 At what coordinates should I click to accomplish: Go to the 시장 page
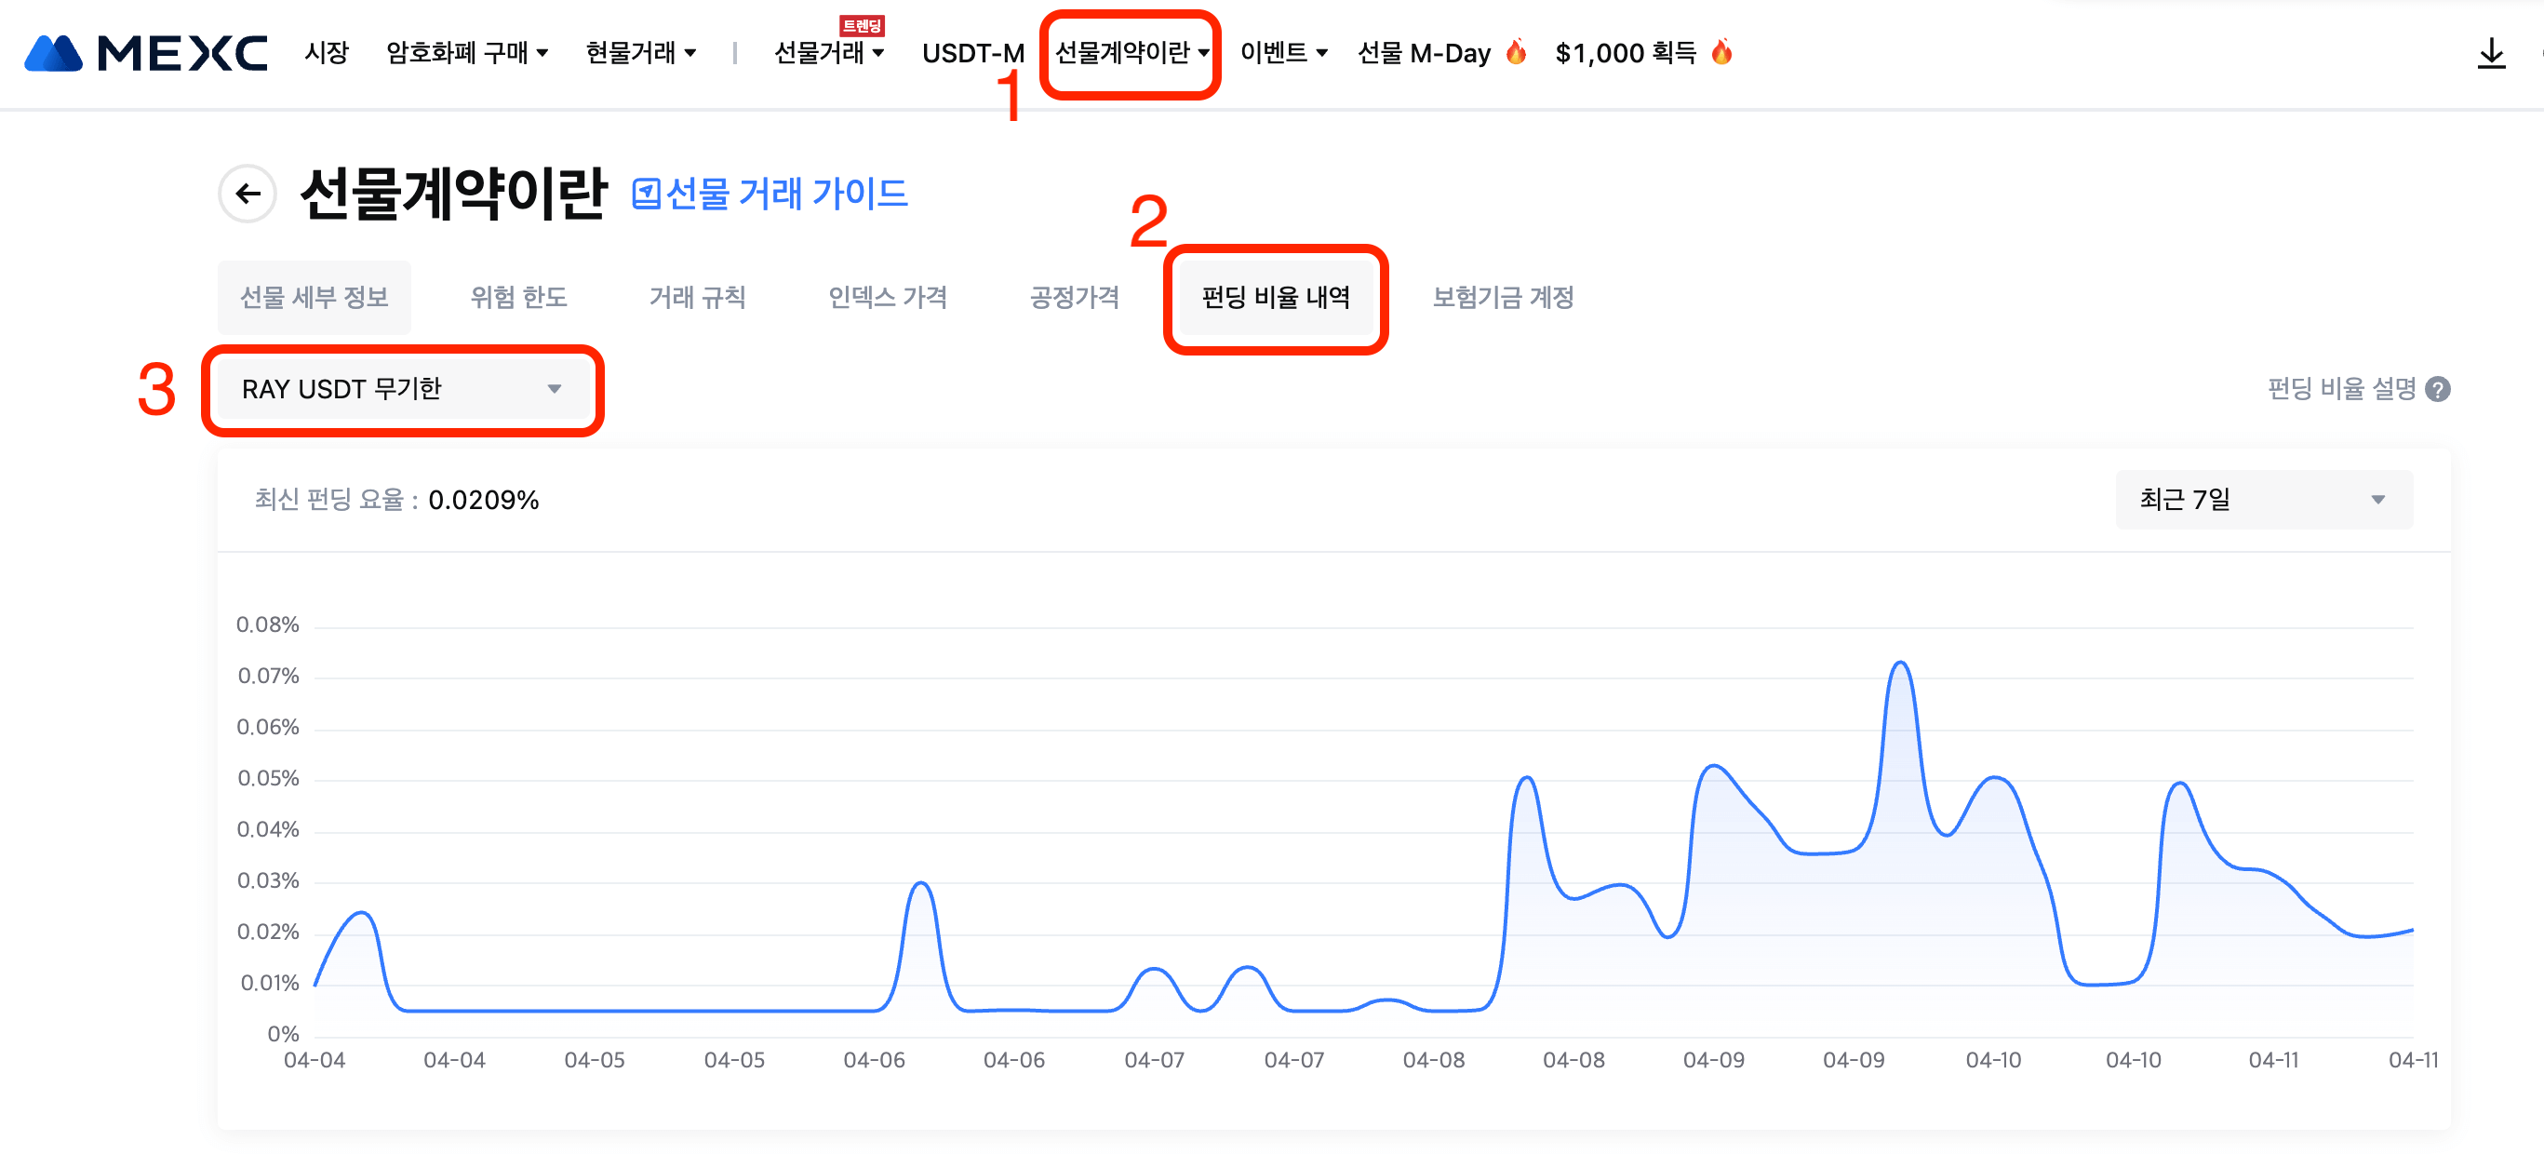click(326, 53)
